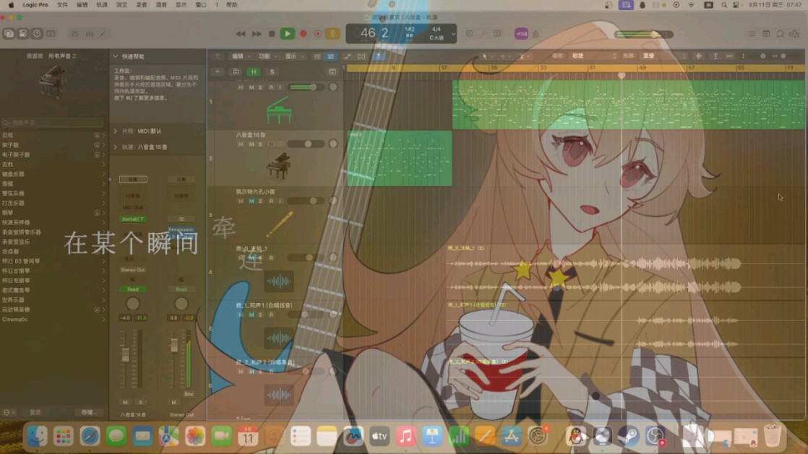The height and width of the screenshot is (454, 808).
Task: Open the Inspector panel button
Action: pos(22,33)
